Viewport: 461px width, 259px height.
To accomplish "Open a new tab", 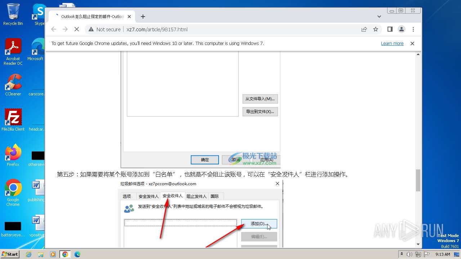I will coord(143,17).
